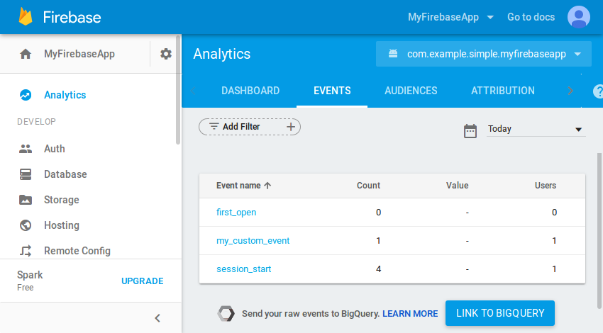This screenshot has width=603, height=333.
Task: Open the user account avatar
Action: 578,17
